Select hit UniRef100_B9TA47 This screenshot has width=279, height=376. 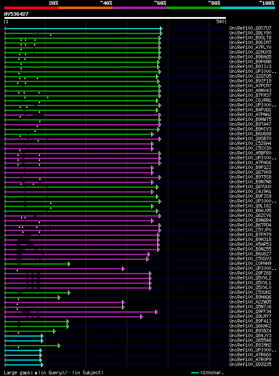(x=251, y=124)
